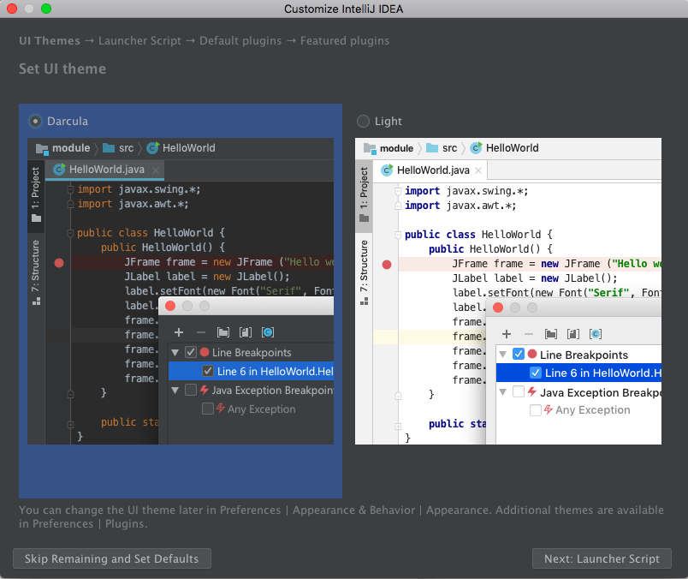Select Line 6 in HelloWorld row, Darcula preview
This screenshot has width=688, height=579.
(x=251, y=371)
